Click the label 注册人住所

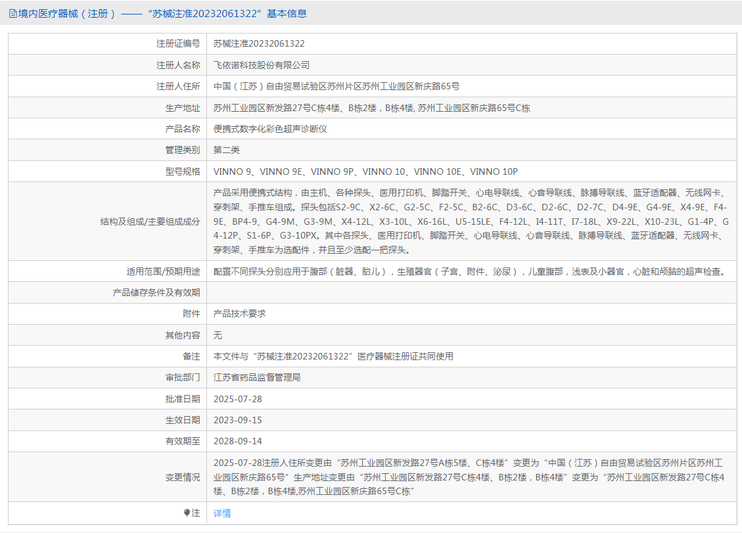pyautogui.click(x=178, y=86)
